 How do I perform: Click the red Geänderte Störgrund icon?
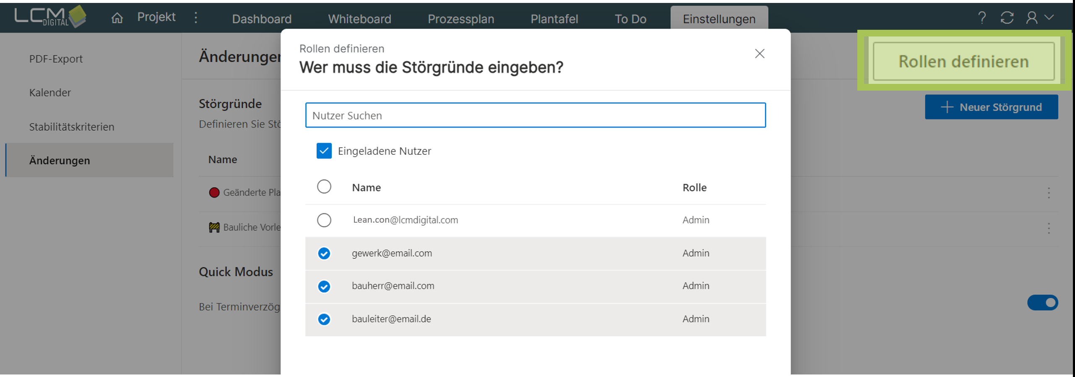(x=214, y=192)
